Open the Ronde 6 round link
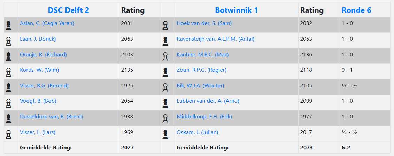 tap(356, 10)
